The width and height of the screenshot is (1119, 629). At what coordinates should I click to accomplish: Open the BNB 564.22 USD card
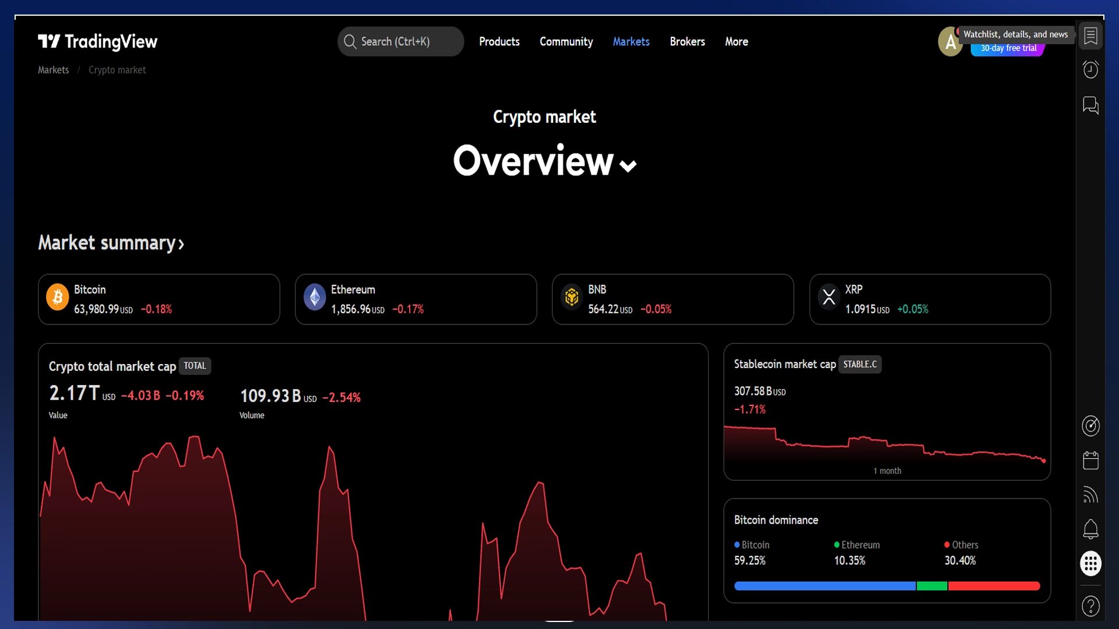673,299
